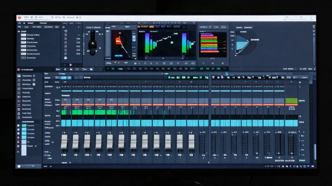Click the twelfth and last light mixer fader
The image size is (332, 186).
[191, 142]
